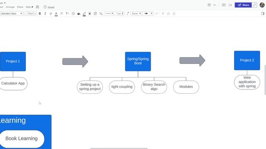Select gray arrow before Project 2
The image size is (266, 149).
point(192,60)
